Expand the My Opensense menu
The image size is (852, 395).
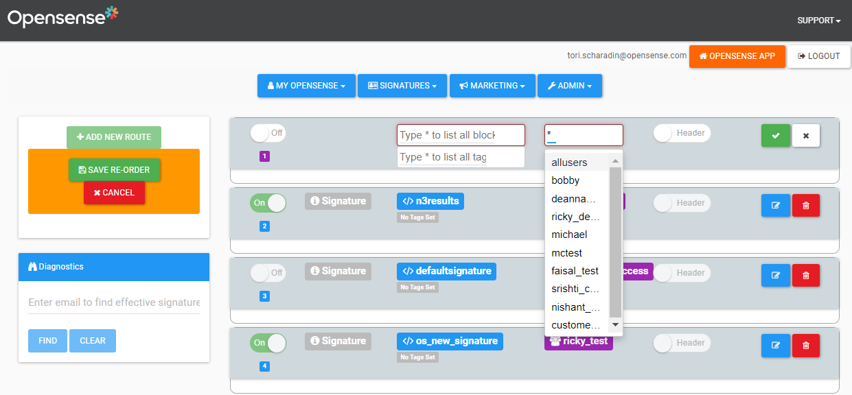coord(306,86)
